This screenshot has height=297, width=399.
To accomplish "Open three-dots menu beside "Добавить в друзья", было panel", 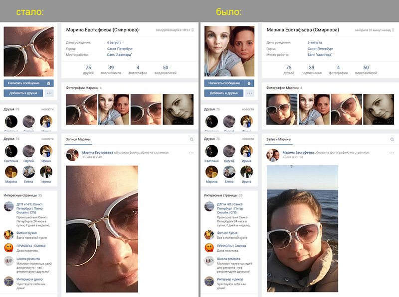I will tap(250, 93).
